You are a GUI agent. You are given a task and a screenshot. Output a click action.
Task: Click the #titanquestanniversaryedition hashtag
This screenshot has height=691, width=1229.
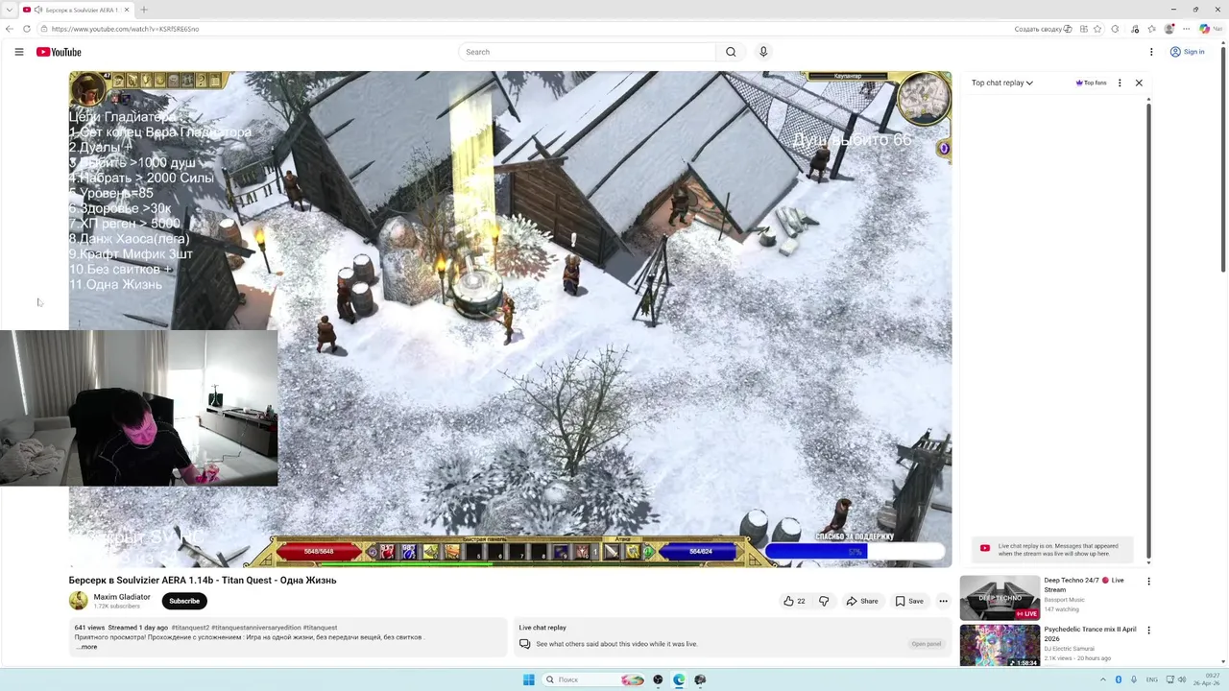click(255, 628)
